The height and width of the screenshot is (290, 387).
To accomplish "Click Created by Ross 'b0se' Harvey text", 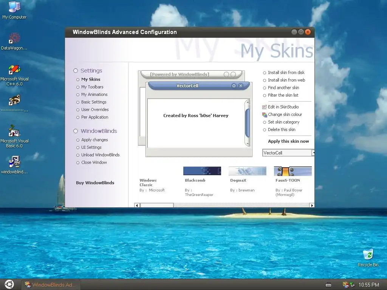I will [x=196, y=116].
